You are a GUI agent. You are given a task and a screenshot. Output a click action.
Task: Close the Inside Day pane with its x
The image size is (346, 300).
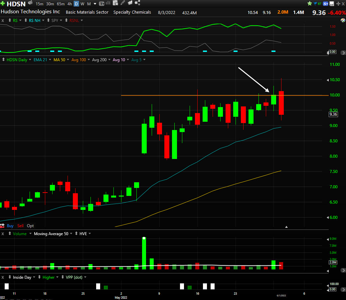(3, 277)
